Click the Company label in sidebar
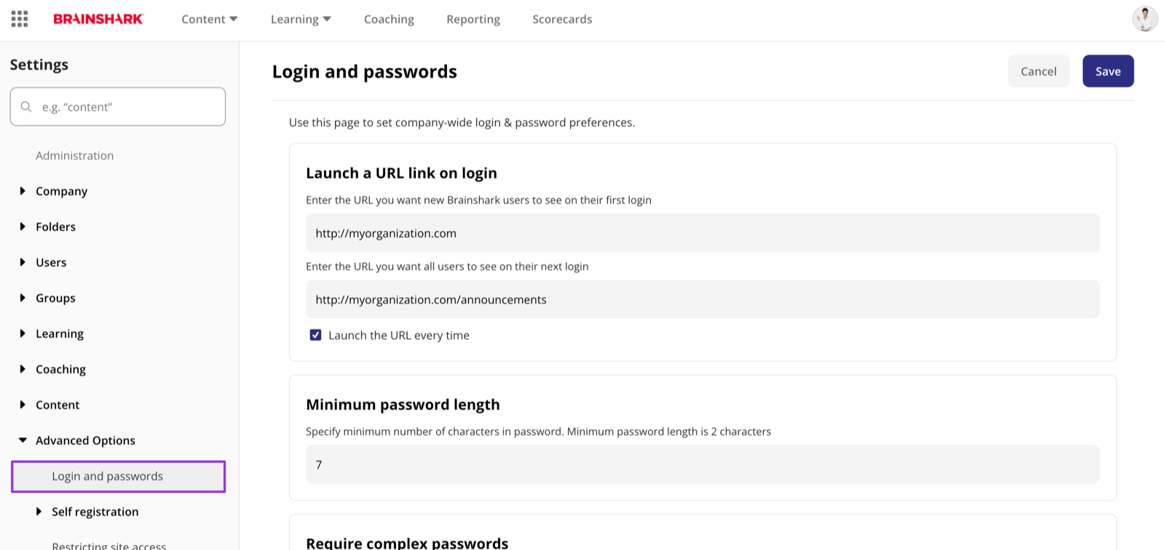Screen dimensions: 1165x550 (62, 191)
